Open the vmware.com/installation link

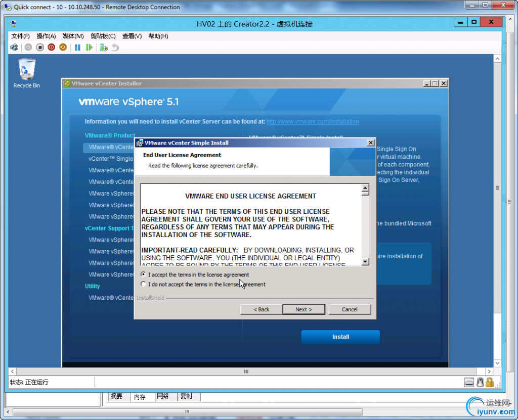click(x=313, y=121)
